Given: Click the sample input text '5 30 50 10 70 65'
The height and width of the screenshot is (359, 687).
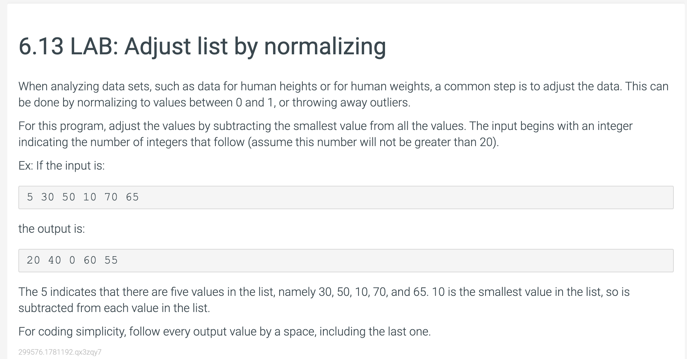Looking at the screenshot, I should click(83, 197).
